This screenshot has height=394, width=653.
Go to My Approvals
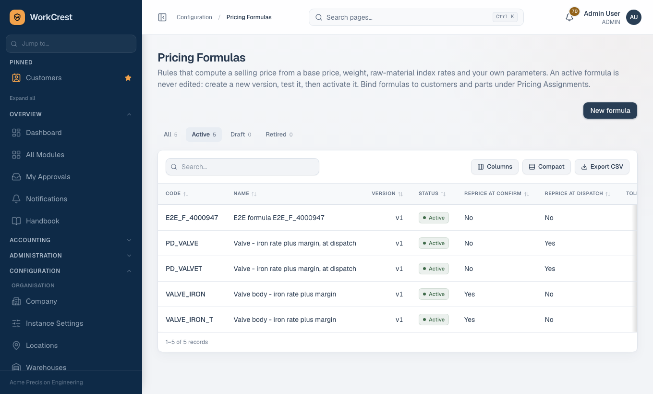(x=71, y=177)
